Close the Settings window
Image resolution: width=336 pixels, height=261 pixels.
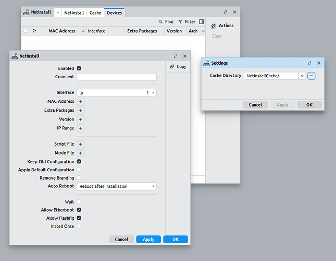click(319, 63)
